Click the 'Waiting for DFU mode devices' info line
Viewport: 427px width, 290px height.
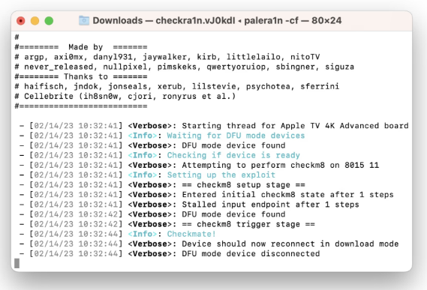pos(236,136)
